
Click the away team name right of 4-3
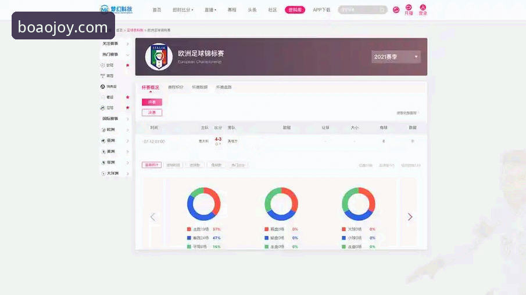click(232, 141)
